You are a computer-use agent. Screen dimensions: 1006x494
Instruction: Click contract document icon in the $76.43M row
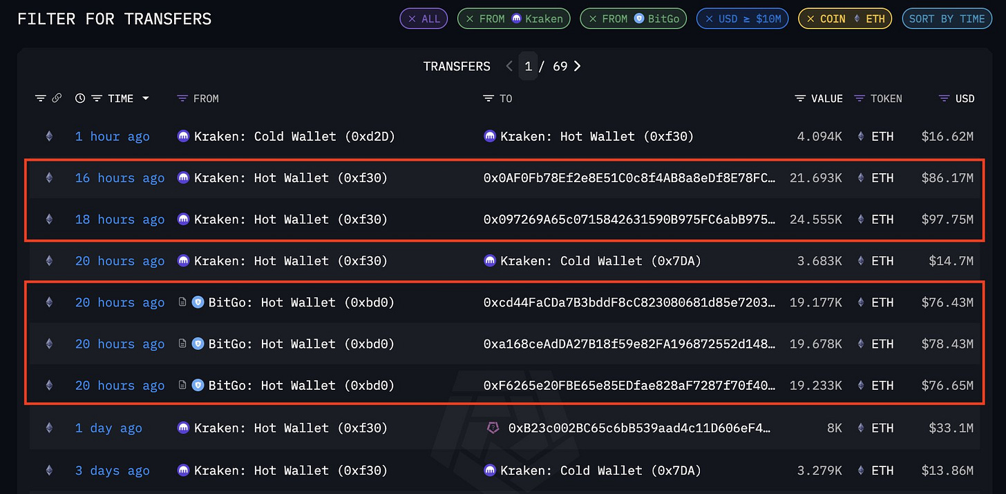click(x=182, y=302)
